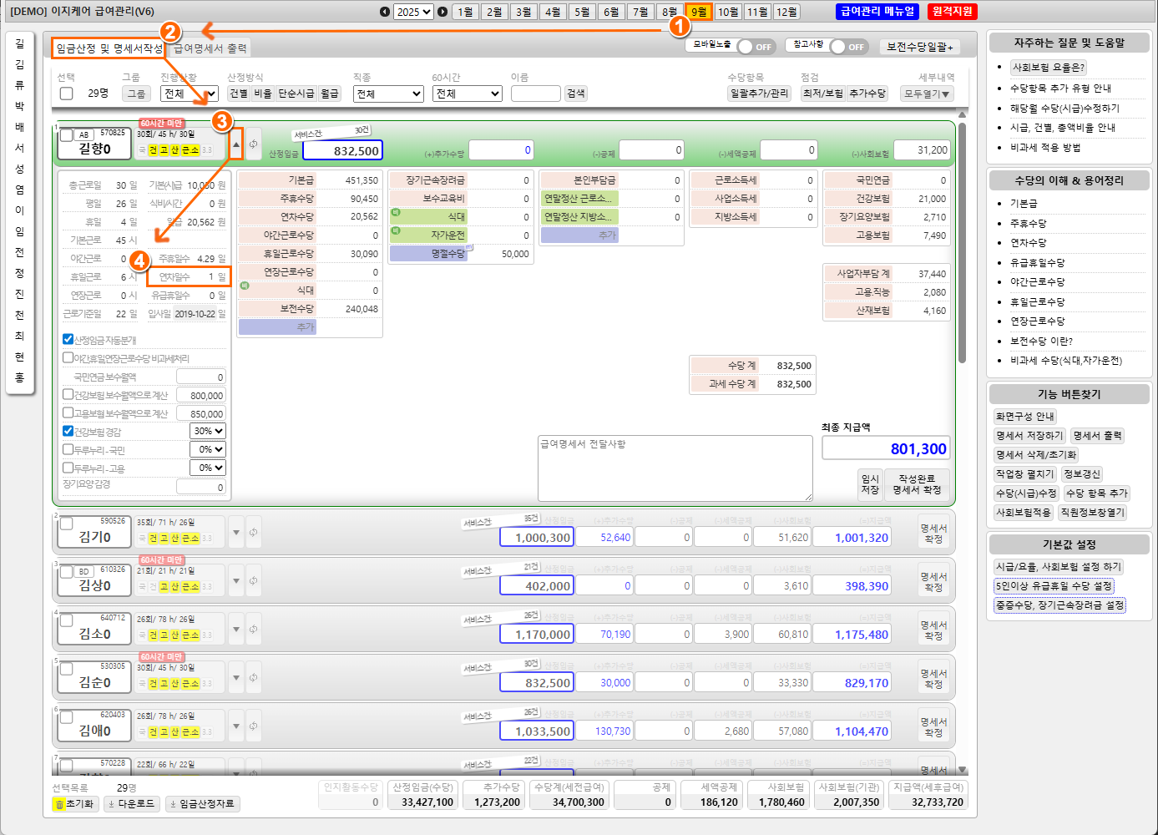Select the 10월 month tab
This screenshot has height=835, width=1158.
click(728, 12)
